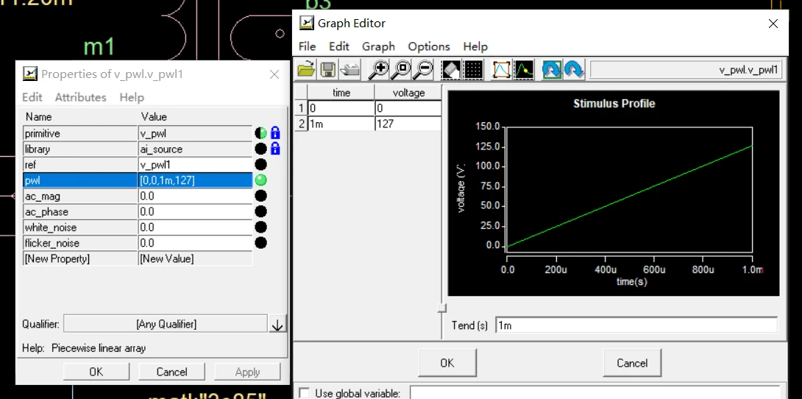The image size is (802, 399).
Task: Click the eraser clear-graph toolbar icon
Action: click(x=451, y=69)
